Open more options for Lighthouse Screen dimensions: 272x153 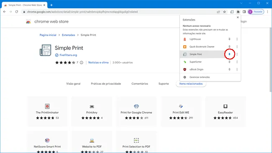coord(237,39)
